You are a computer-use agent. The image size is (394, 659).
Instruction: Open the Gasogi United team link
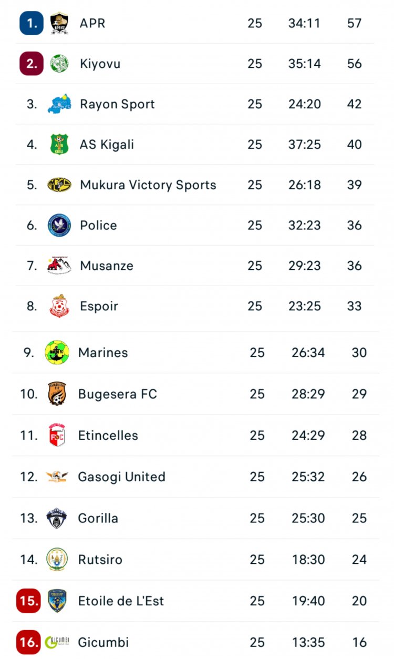[x=121, y=476]
